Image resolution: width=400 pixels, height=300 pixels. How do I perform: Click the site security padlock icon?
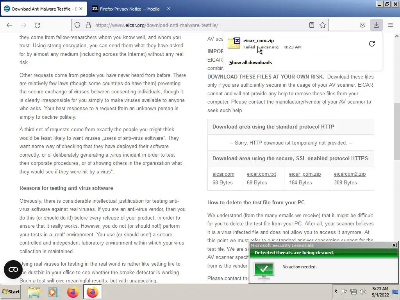[88, 25]
